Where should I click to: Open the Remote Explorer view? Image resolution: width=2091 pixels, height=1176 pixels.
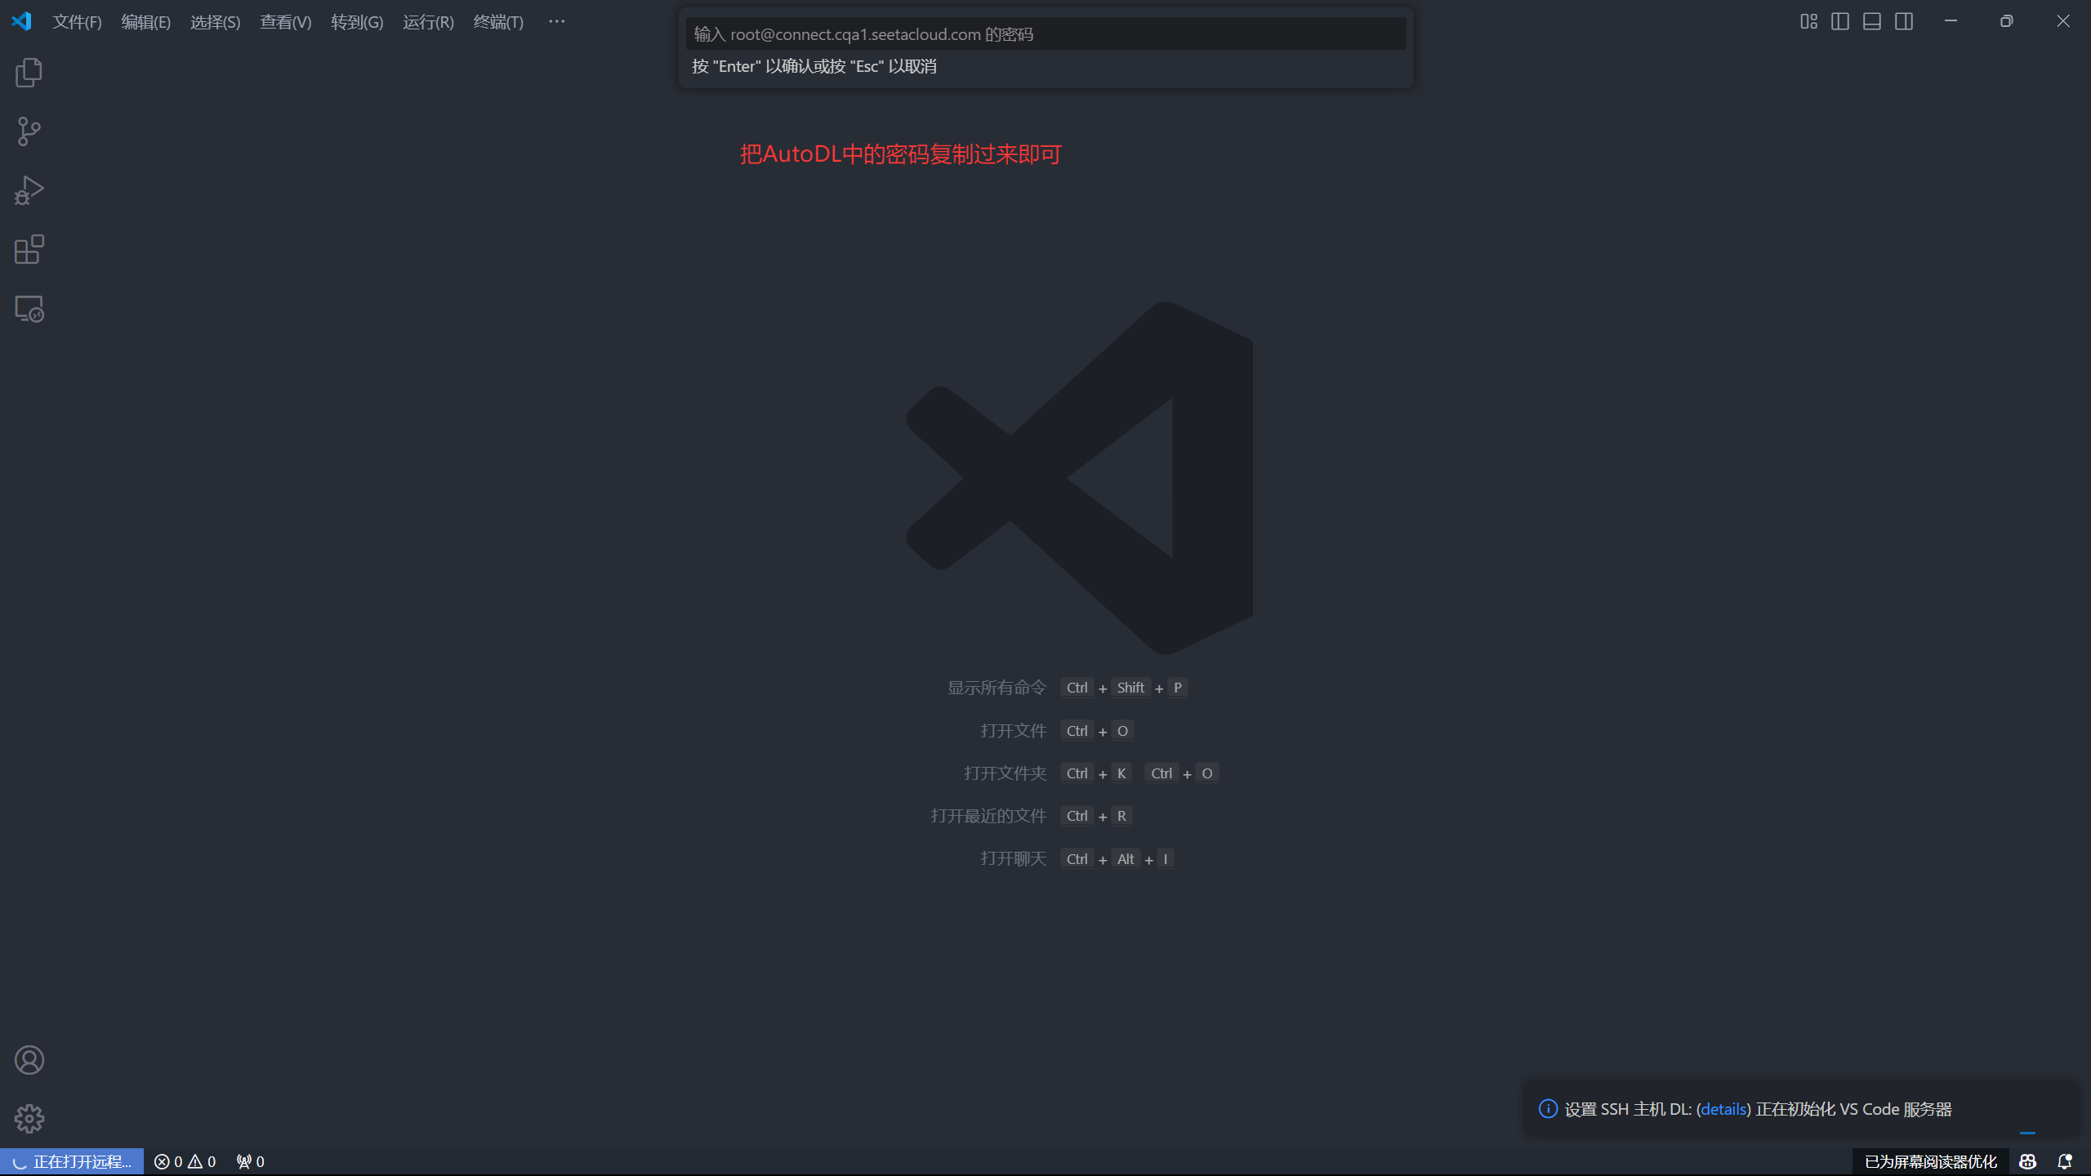click(x=29, y=309)
